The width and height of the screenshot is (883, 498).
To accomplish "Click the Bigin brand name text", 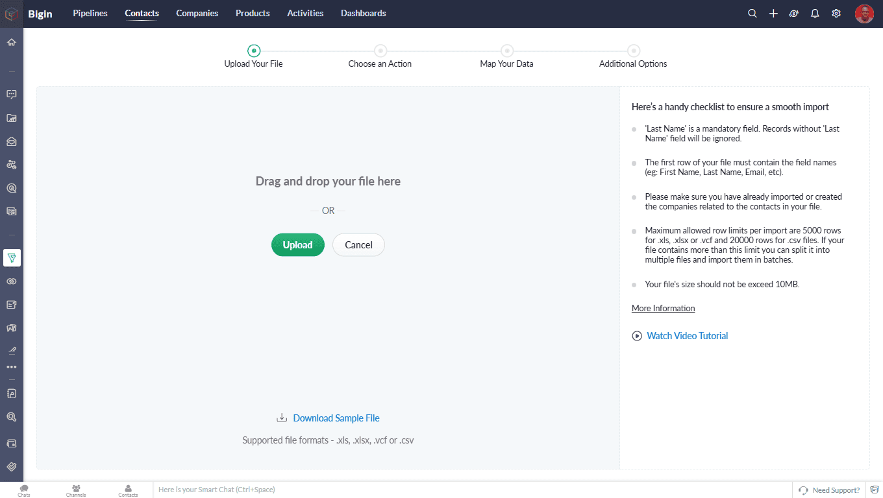I will click(x=40, y=14).
